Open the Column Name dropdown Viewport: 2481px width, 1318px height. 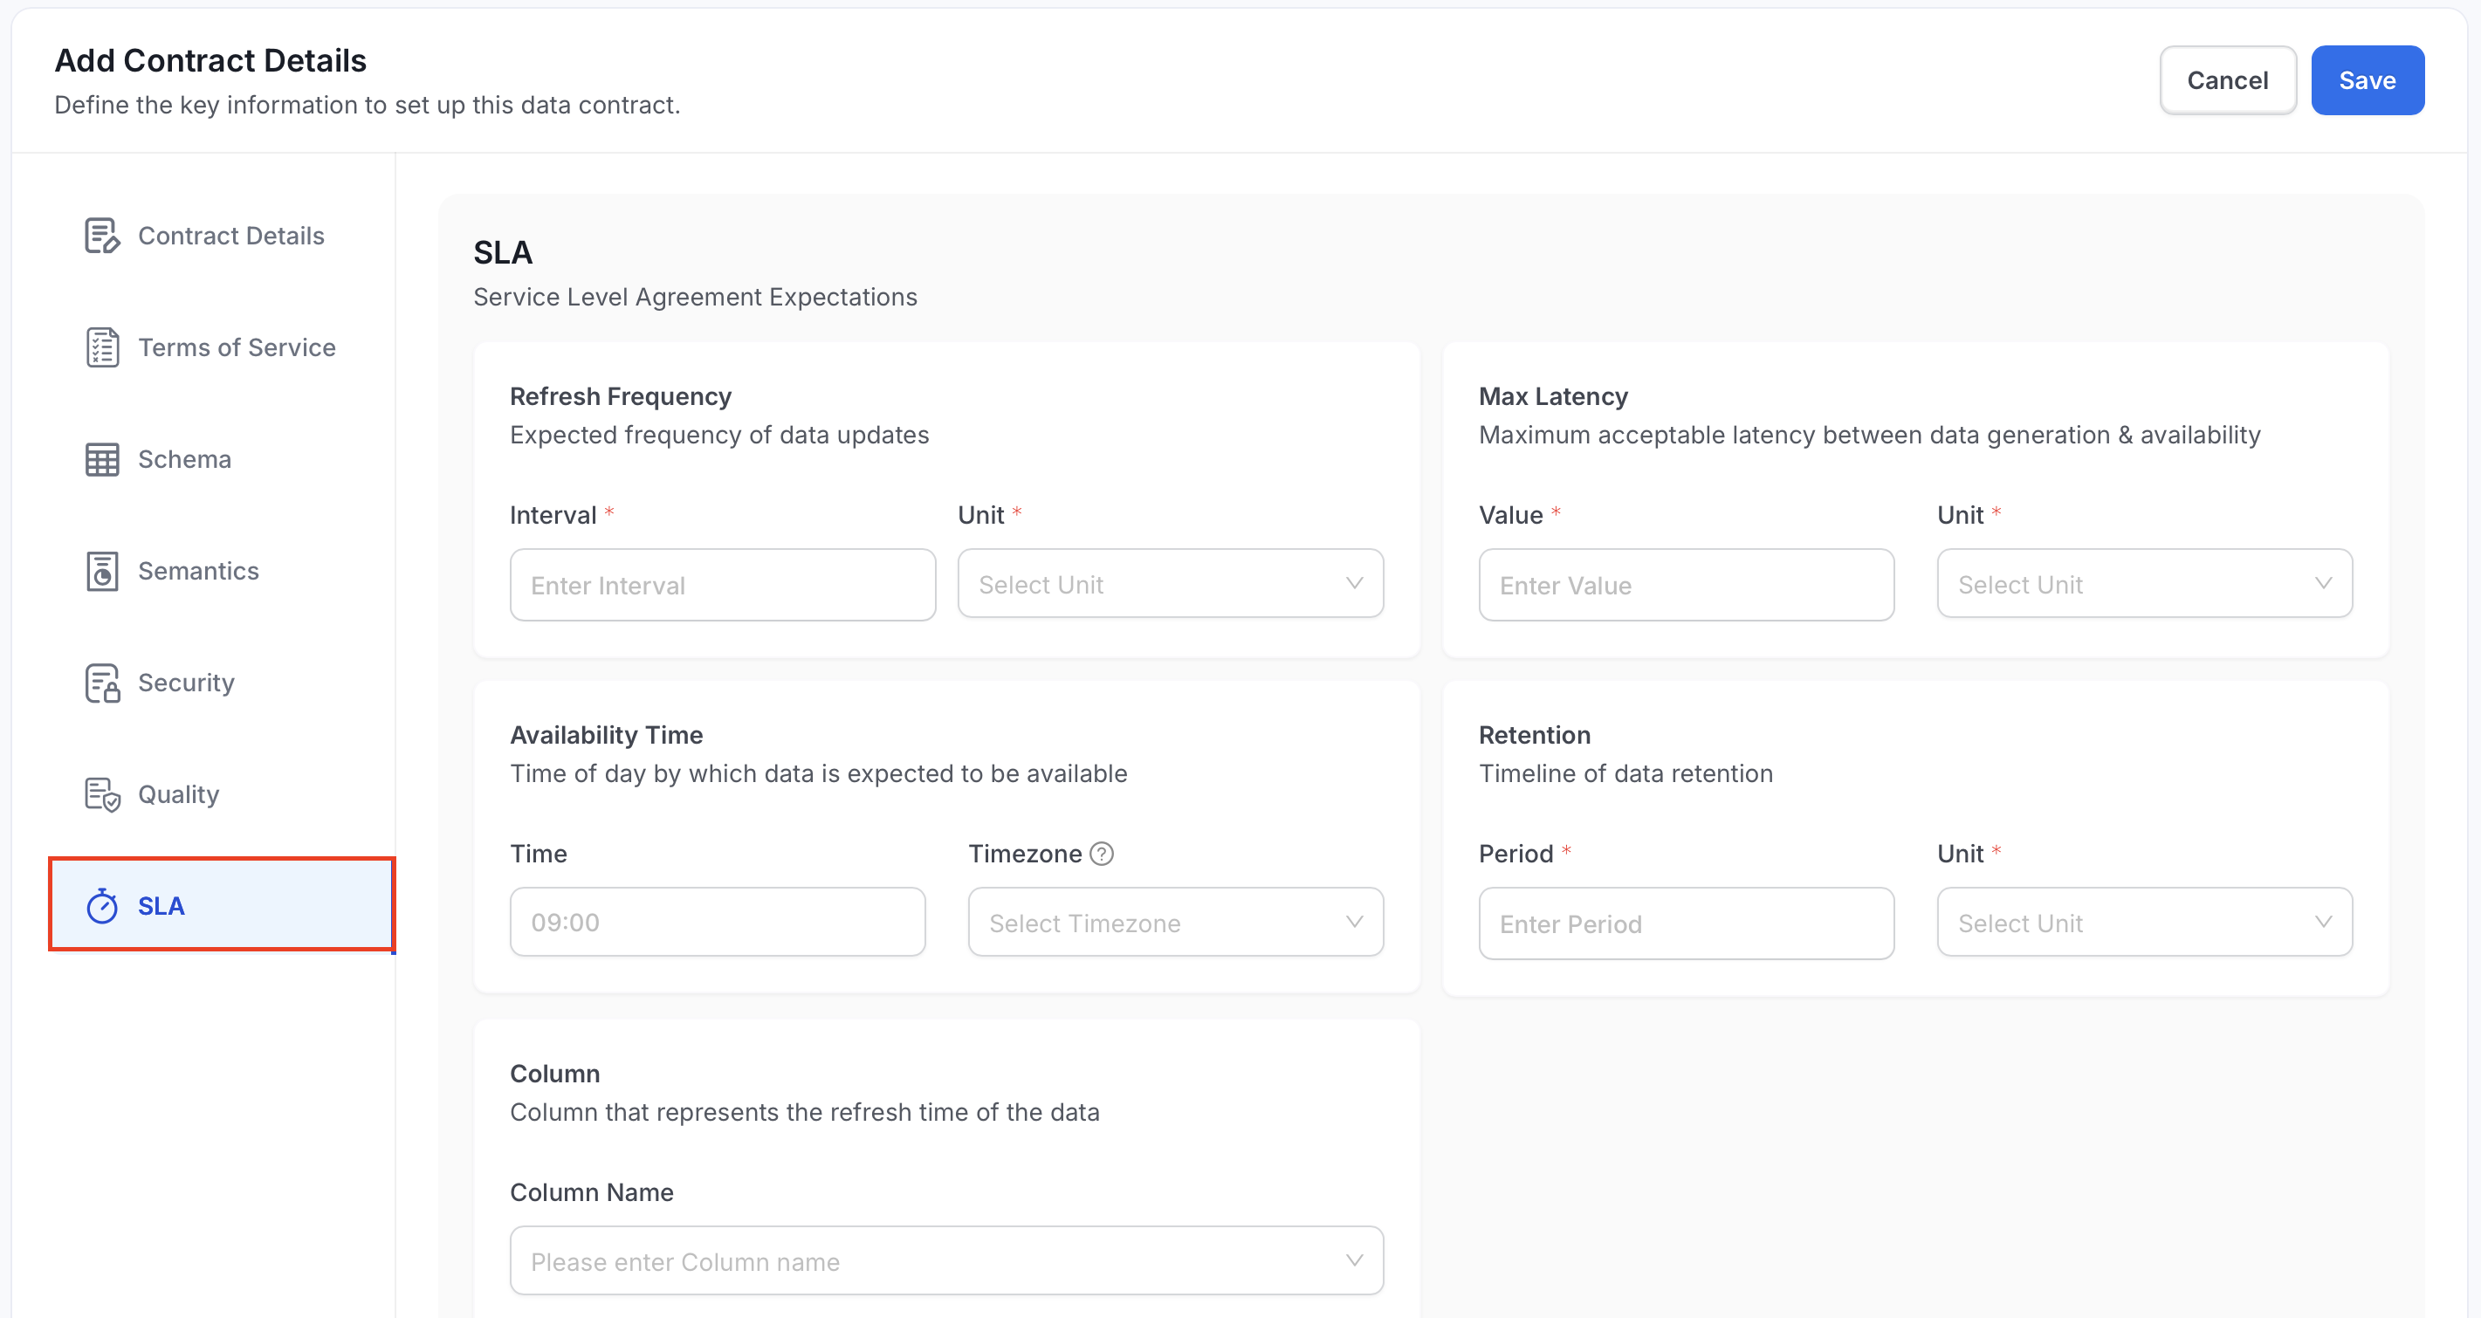coord(945,1260)
